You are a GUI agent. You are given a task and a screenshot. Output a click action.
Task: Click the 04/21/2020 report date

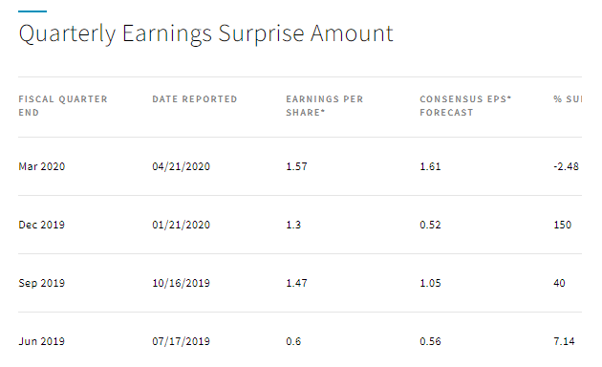(x=182, y=166)
